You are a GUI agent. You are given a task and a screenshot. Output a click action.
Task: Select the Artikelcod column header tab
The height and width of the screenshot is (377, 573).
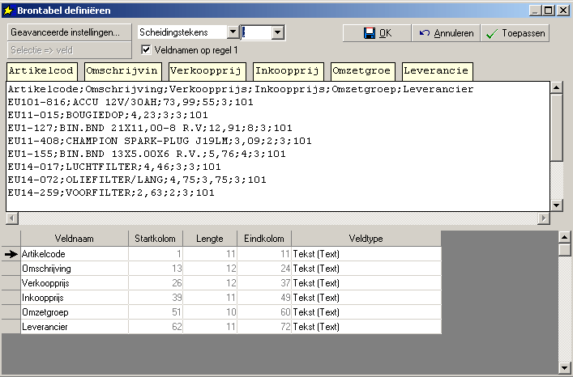tap(42, 70)
